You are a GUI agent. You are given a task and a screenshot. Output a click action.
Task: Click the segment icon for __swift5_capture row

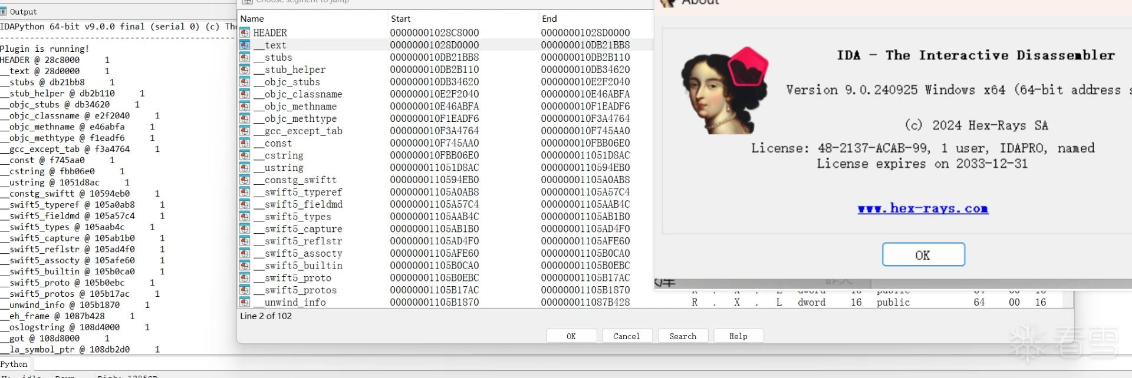pyautogui.click(x=244, y=228)
